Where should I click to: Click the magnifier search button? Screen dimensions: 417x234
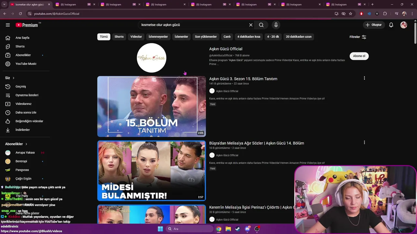point(261,25)
